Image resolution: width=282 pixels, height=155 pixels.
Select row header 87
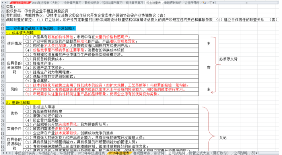pyautogui.click(x=2, y=28)
